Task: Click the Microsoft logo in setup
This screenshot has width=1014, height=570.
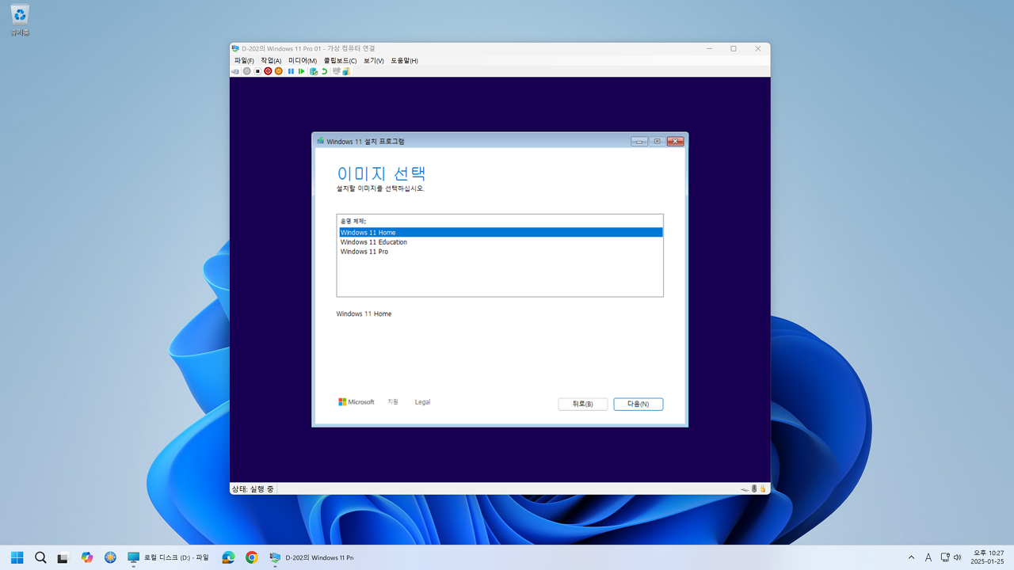Action: 356,402
